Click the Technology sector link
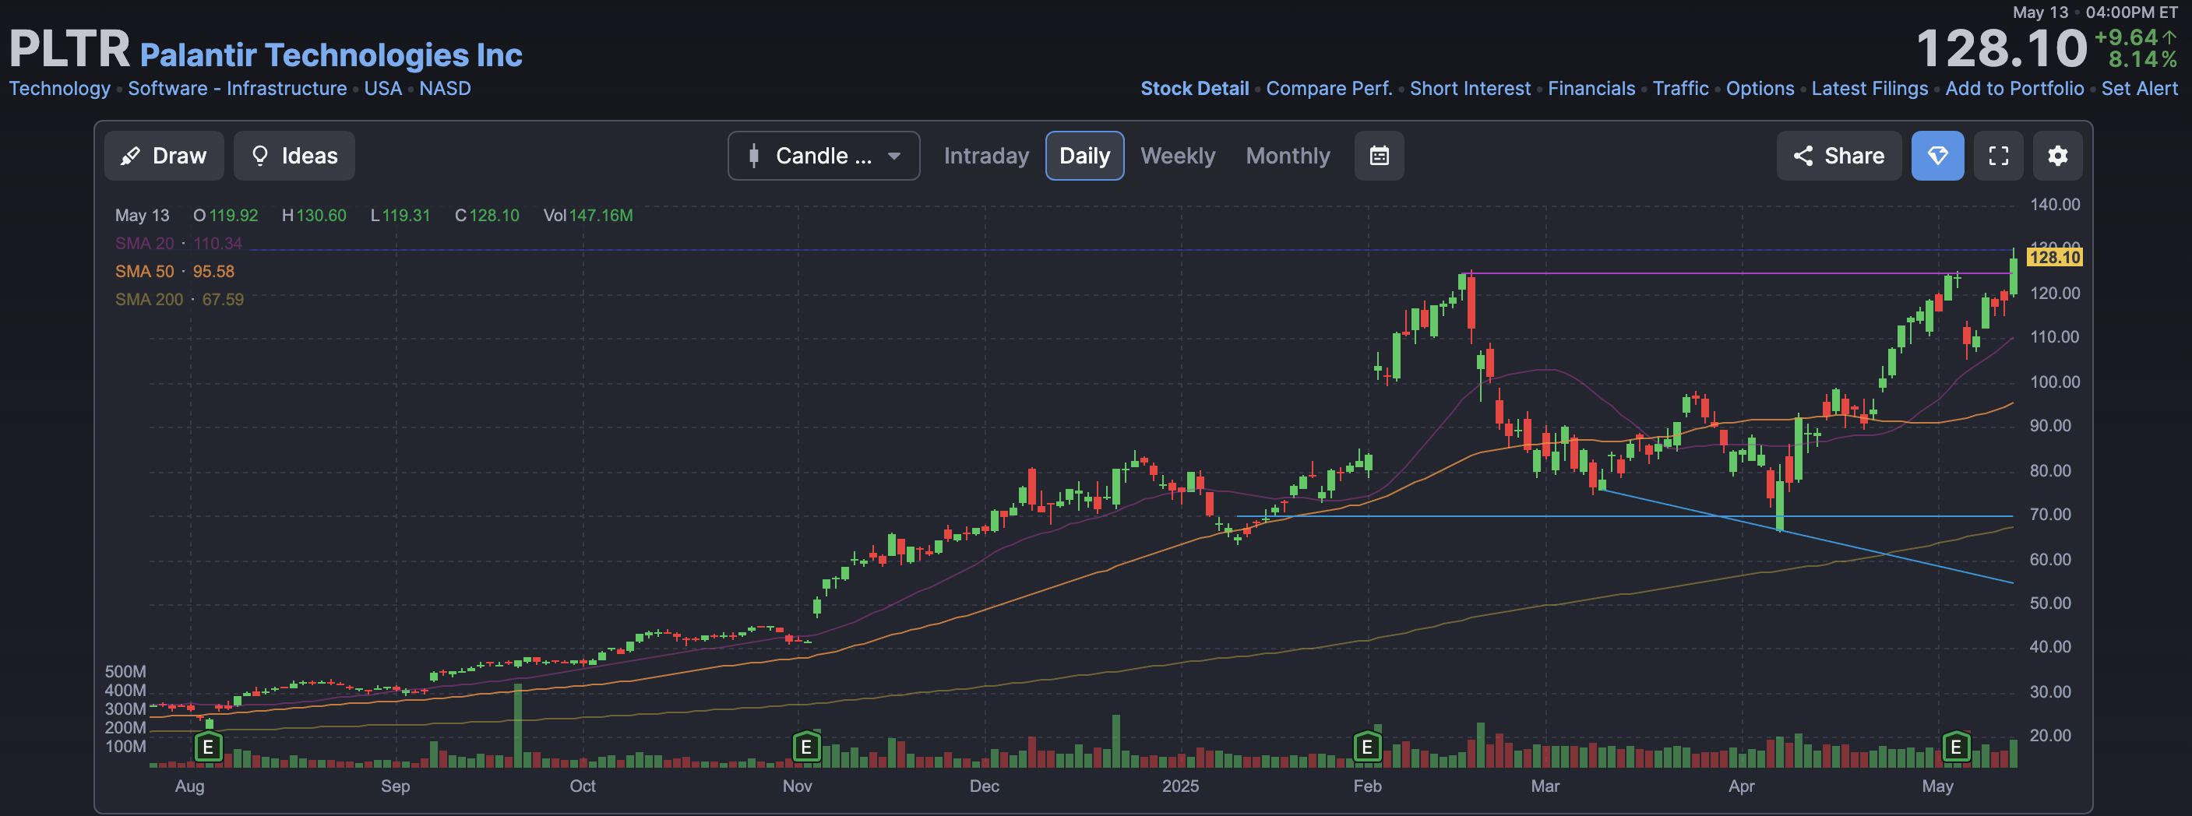The height and width of the screenshot is (816, 2192). pos(59,89)
